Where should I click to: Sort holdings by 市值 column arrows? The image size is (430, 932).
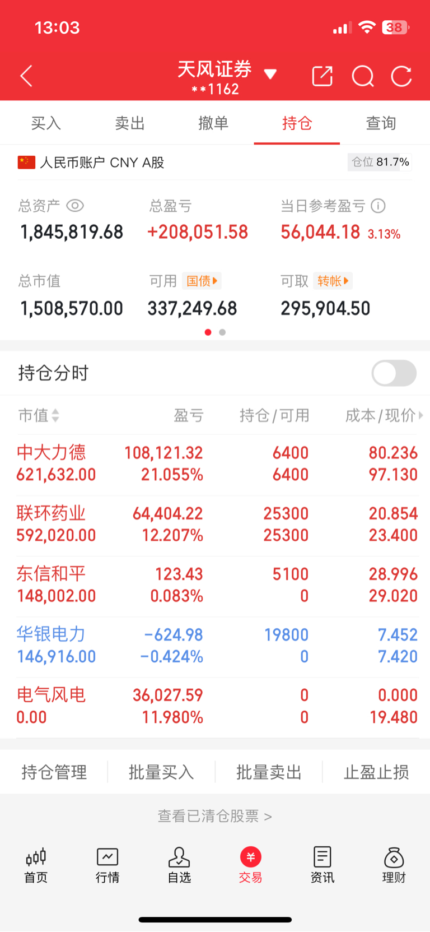click(x=55, y=415)
